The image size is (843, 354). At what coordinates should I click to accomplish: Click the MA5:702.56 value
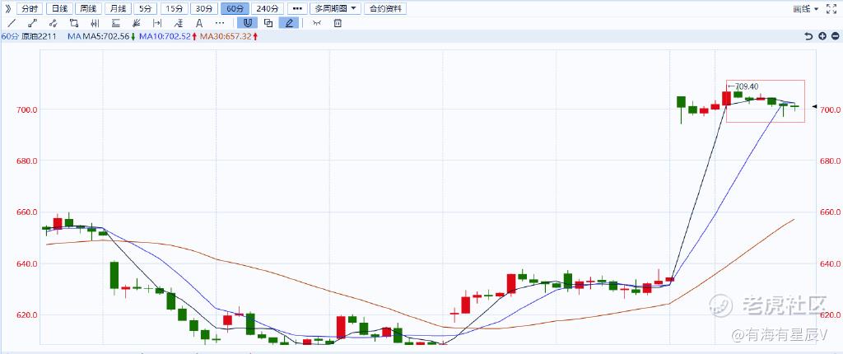pyautogui.click(x=106, y=36)
